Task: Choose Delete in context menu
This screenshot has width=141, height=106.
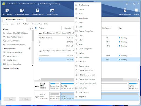Action: (88, 14)
